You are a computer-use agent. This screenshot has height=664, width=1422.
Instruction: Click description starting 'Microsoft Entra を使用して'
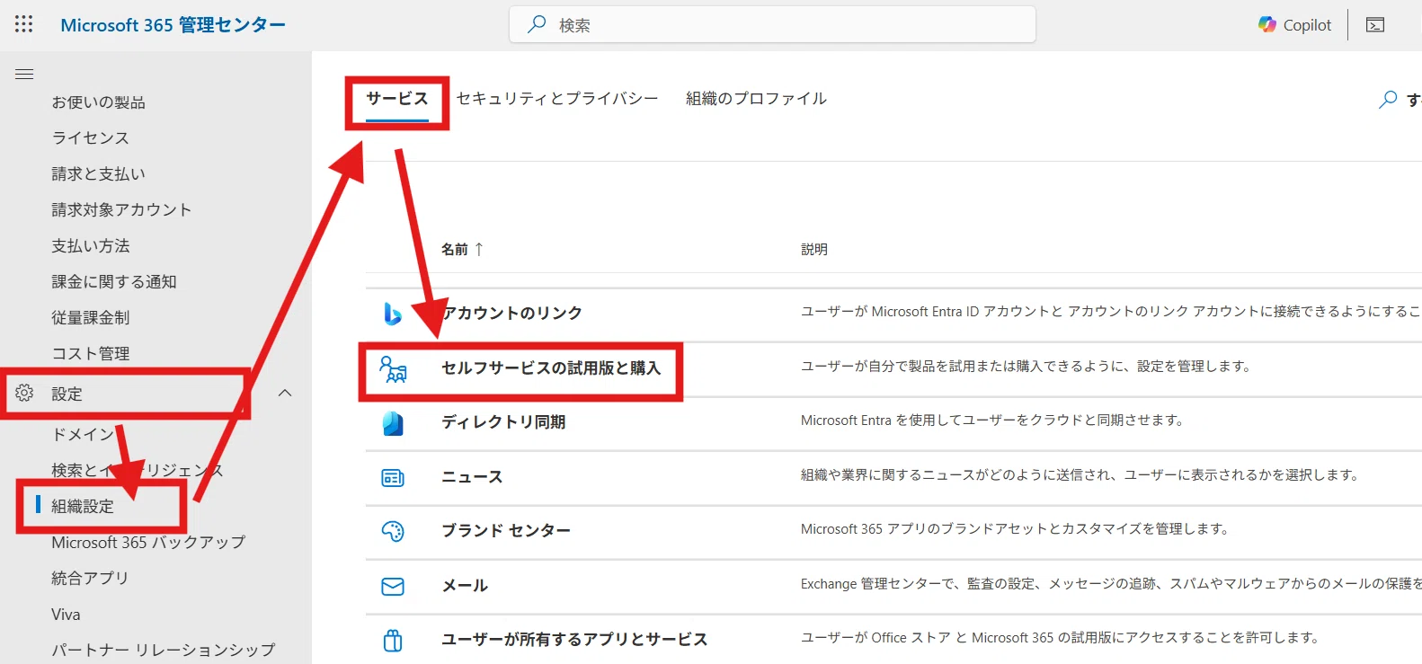[992, 421]
